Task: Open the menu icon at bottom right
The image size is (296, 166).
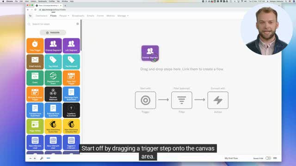Action: 275,158
